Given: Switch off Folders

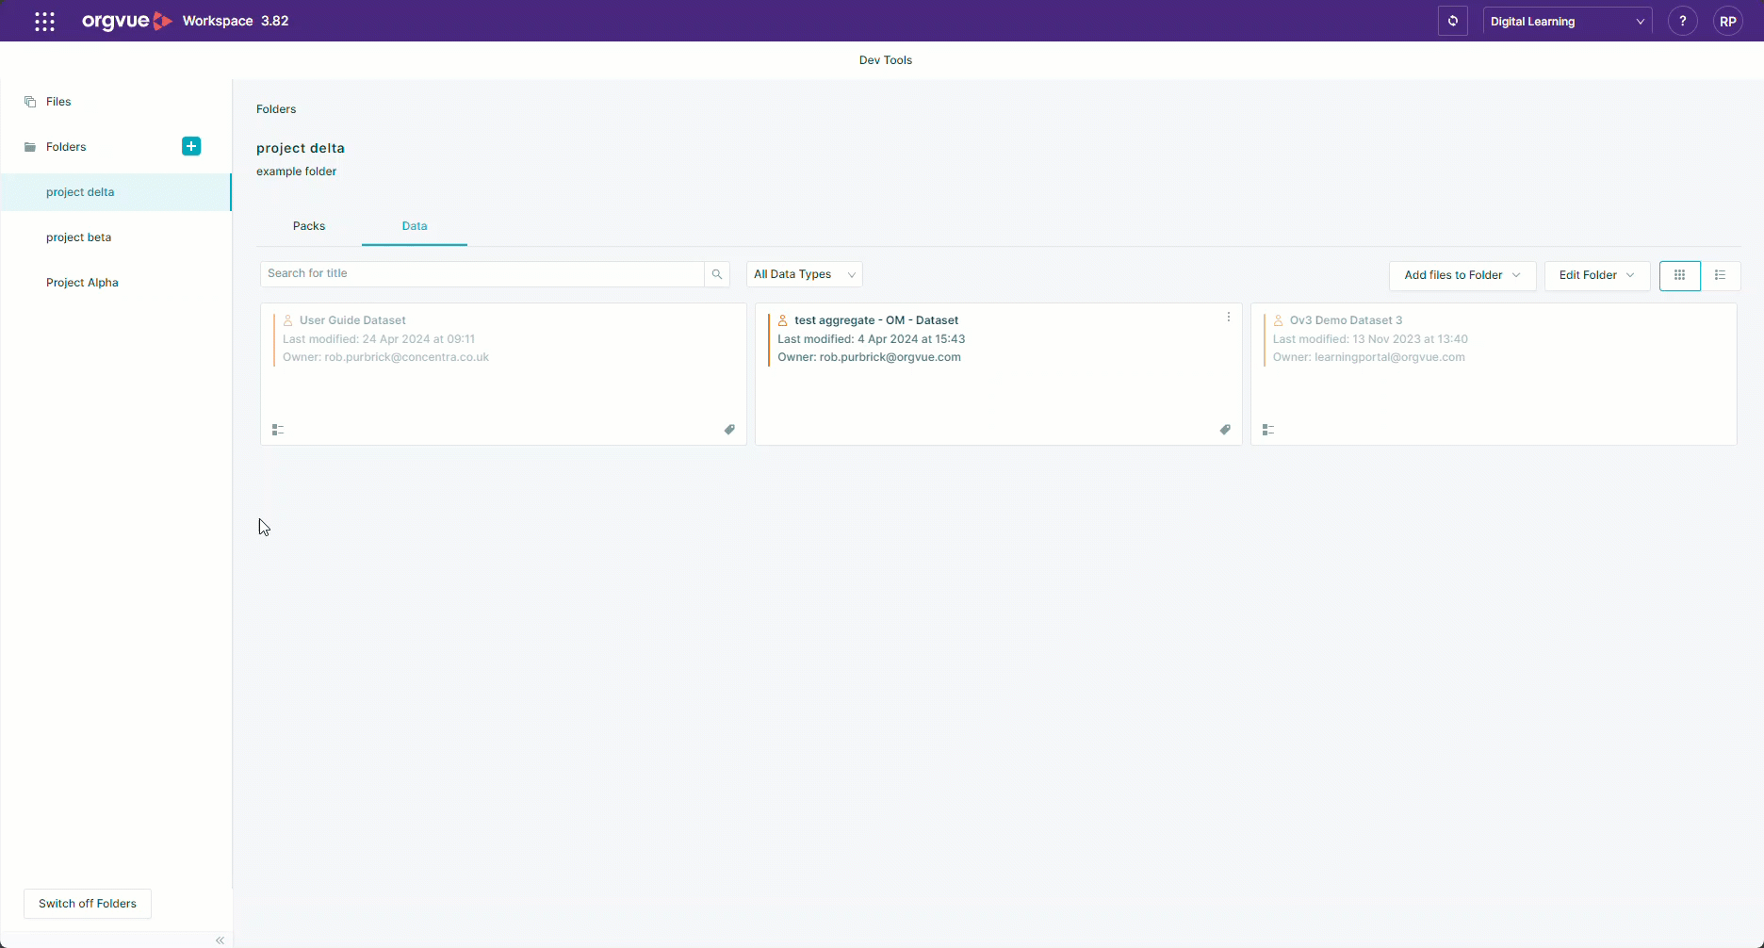Looking at the screenshot, I should [x=88, y=904].
